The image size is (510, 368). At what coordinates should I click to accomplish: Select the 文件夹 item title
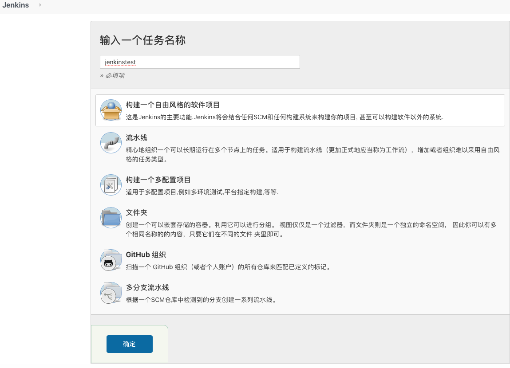[x=136, y=213]
